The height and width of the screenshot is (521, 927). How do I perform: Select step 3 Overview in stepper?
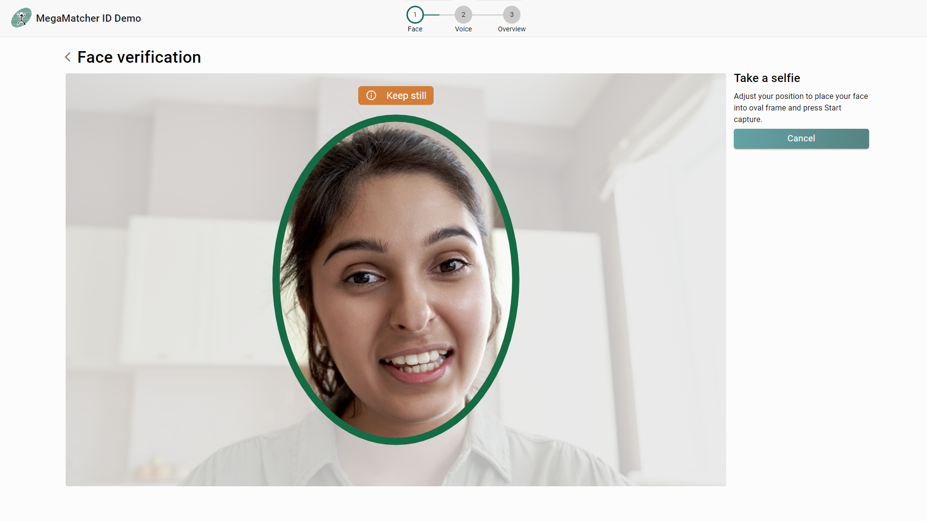(x=512, y=15)
